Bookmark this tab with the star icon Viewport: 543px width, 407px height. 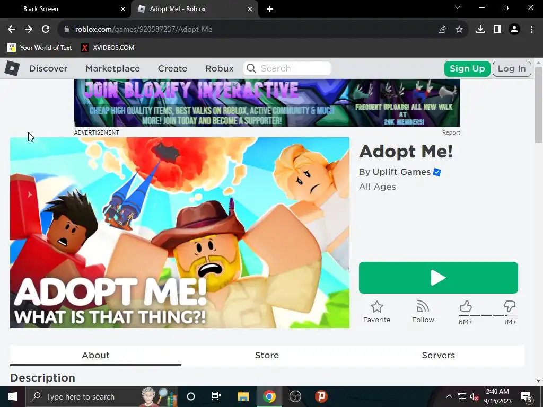click(459, 30)
